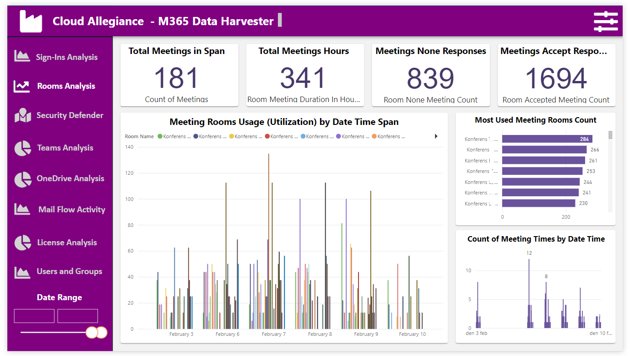Click the OneDrive Analysis pie icon
This screenshot has height=356, width=630.
tap(22, 179)
